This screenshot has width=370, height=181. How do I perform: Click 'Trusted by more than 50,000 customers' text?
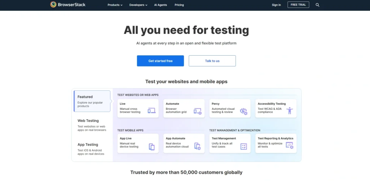(x=186, y=172)
